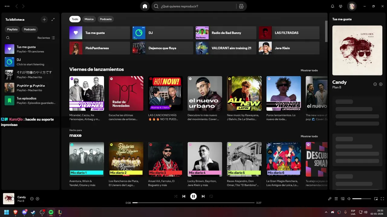
Task: Open the three-dot app menu
Action: pos(7,6)
